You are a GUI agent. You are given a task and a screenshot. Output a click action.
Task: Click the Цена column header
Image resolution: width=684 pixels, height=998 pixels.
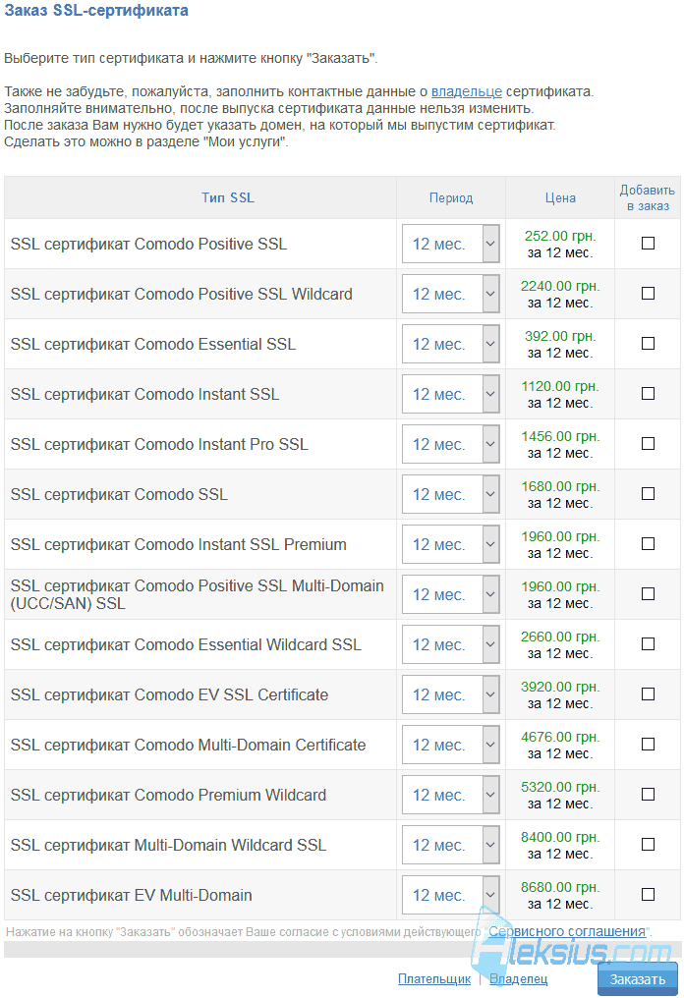(x=560, y=198)
